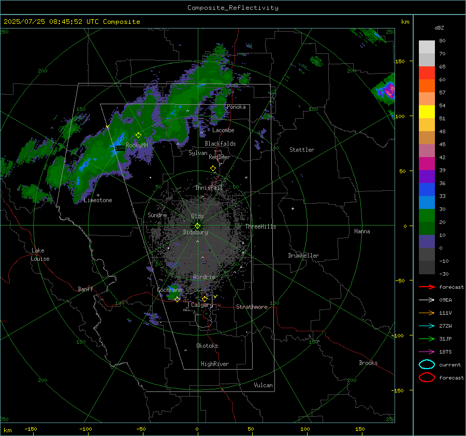
Task: Click the Vulcan label
Action: pos(263,385)
